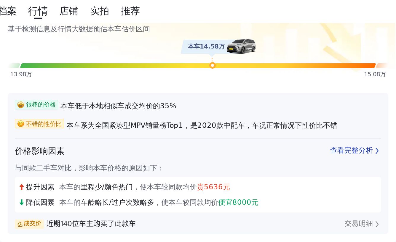Expand the chevron next to 查看完整分析
The image size is (396, 242).
[x=377, y=151]
